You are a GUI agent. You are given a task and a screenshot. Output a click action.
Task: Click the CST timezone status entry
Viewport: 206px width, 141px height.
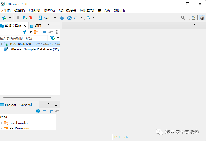point(117,137)
